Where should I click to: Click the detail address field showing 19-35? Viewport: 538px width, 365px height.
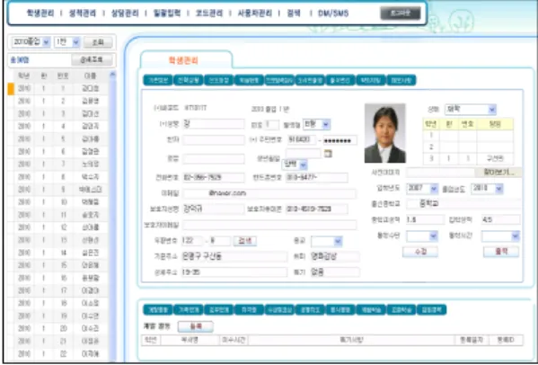coord(234,272)
